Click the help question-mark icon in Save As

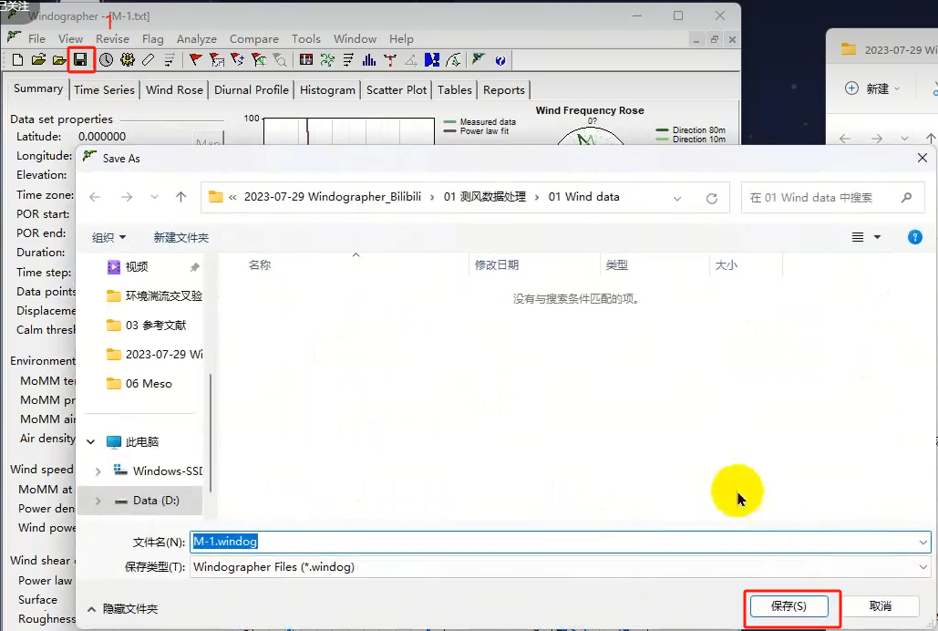[x=914, y=236]
